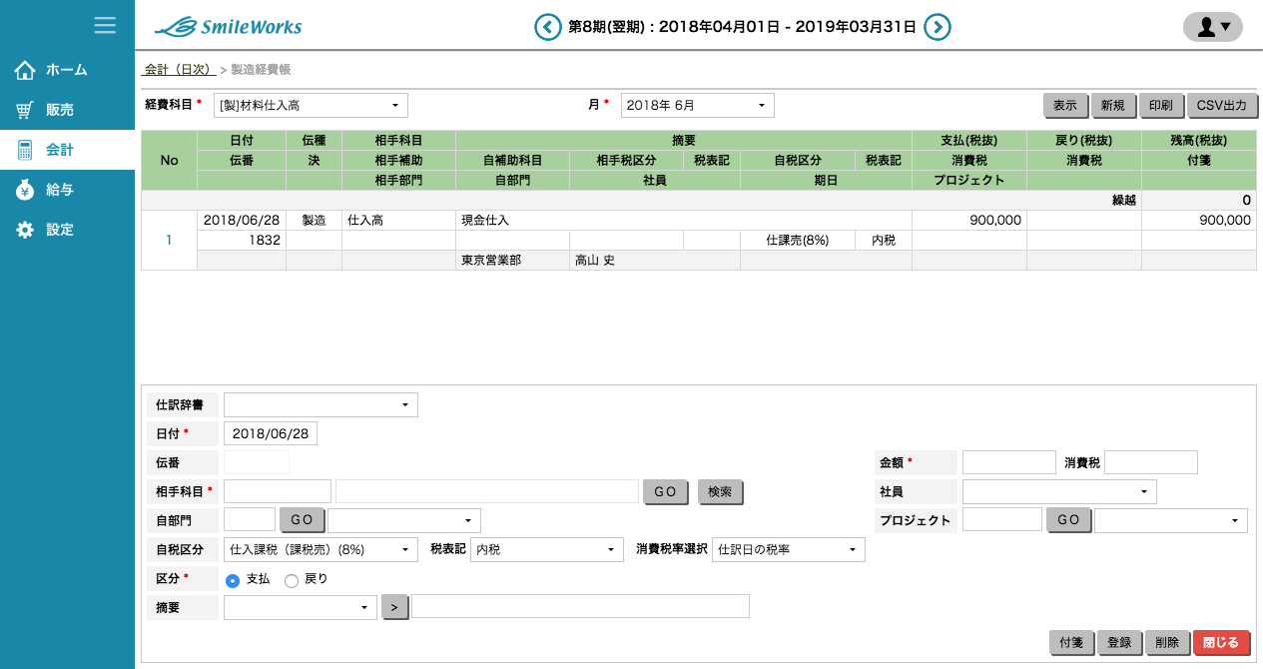
Task: Open the hamburger menu icon
Action: pyautogui.click(x=105, y=25)
